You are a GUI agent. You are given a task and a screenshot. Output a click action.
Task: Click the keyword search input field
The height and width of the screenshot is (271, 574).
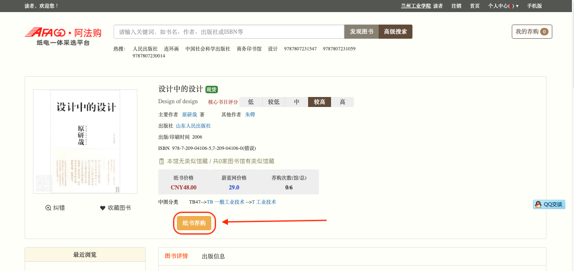pyautogui.click(x=228, y=32)
